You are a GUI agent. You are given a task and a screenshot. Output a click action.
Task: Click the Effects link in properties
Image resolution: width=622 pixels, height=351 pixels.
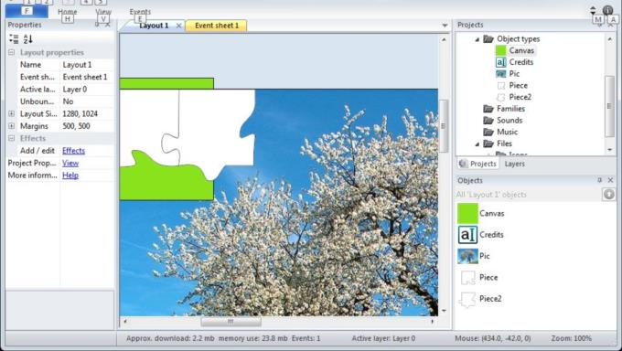coord(73,151)
